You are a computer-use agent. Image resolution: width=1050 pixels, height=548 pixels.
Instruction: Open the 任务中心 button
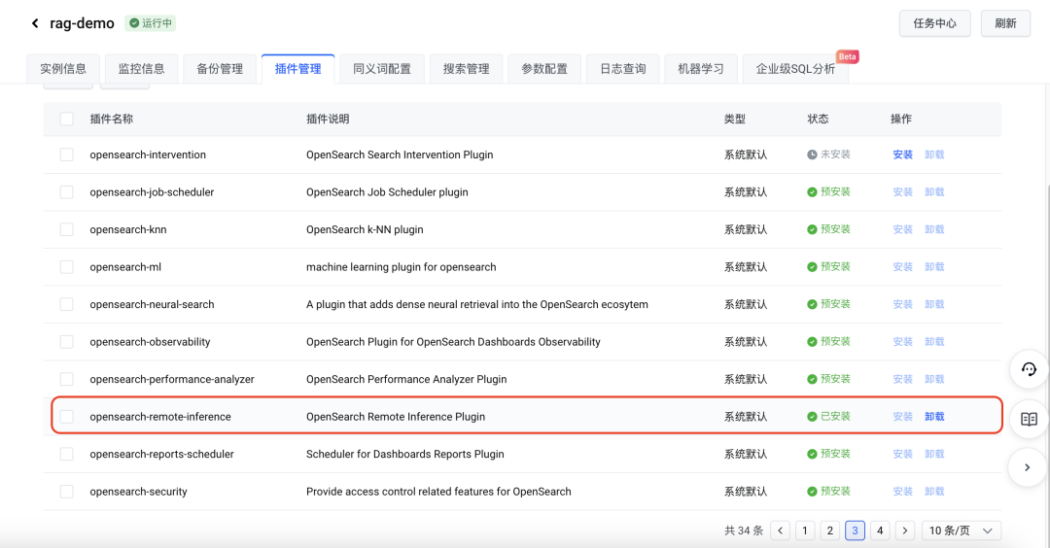pos(935,23)
